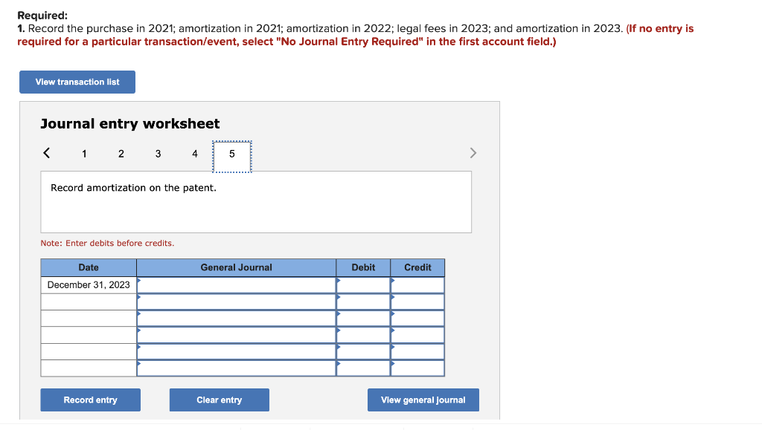Click Clear entry

[x=219, y=400]
